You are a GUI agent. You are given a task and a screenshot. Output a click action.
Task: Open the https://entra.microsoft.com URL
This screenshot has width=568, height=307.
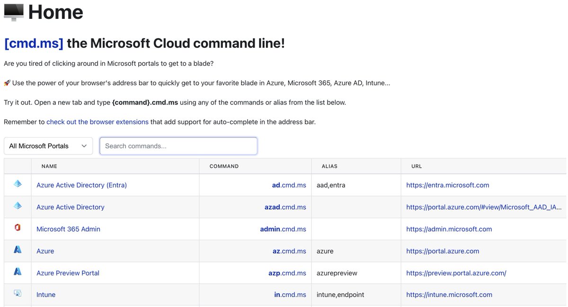(x=448, y=185)
